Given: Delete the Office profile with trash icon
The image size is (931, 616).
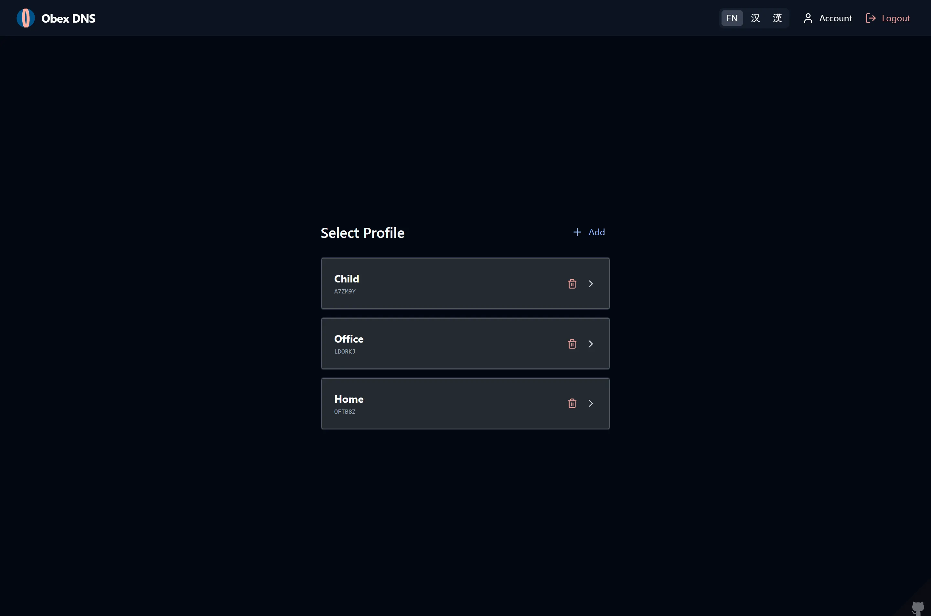Looking at the screenshot, I should [572, 344].
